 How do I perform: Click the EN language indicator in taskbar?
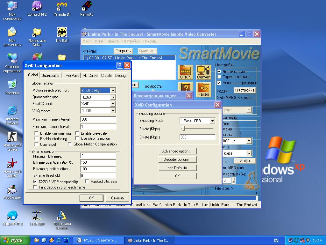point(276,241)
